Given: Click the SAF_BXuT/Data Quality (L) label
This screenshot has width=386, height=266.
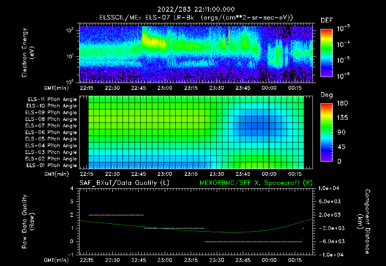Looking at the screenshot, I should [124, 183].
